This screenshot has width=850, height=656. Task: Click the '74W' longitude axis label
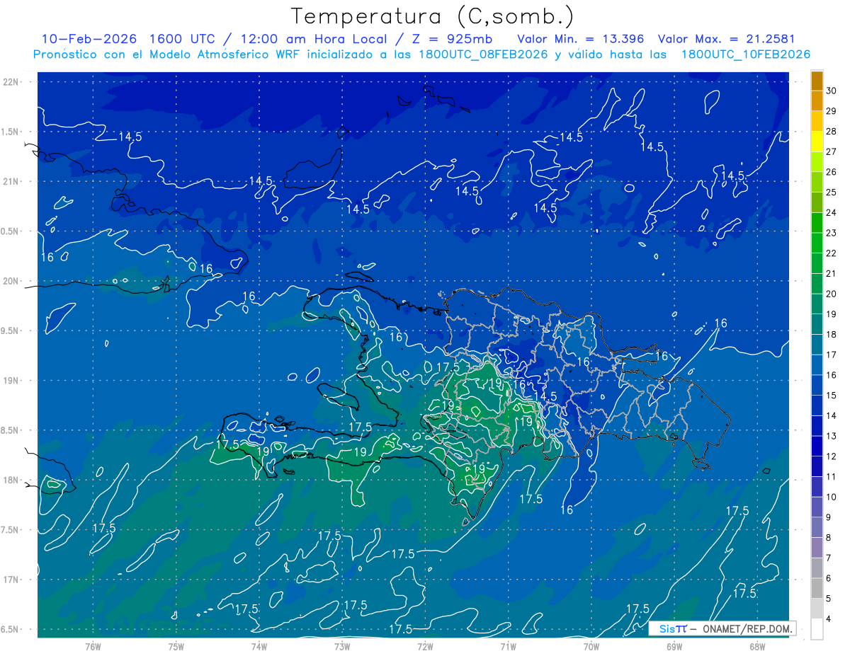pos(259,647)
